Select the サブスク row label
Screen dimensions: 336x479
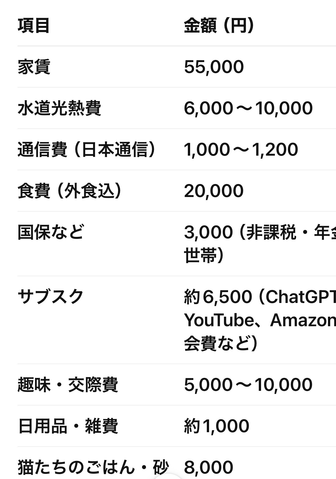(x=51, y=297)
